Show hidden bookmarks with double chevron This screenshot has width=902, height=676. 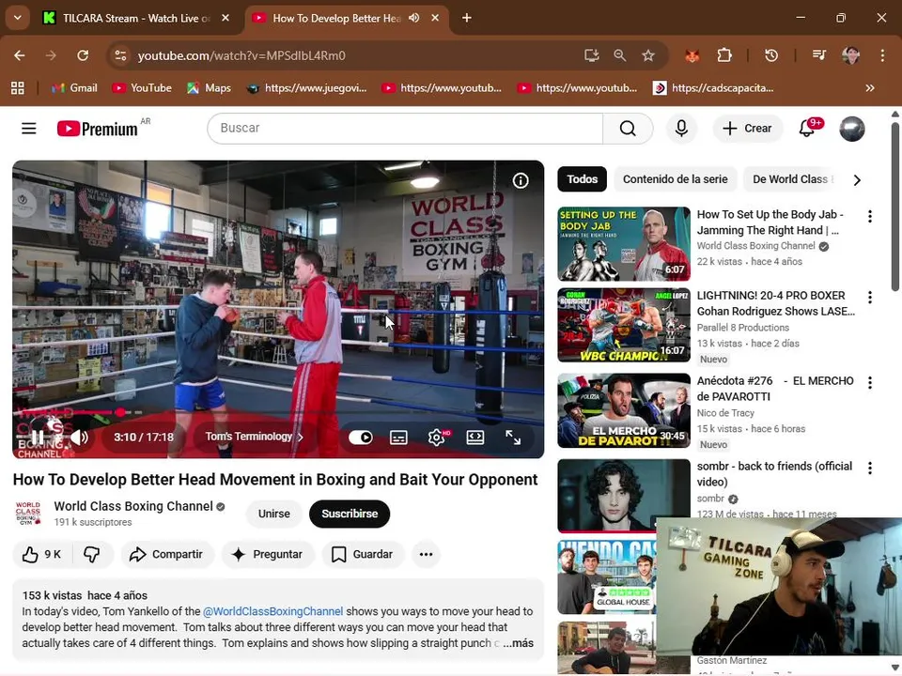(x=870, y=88)
